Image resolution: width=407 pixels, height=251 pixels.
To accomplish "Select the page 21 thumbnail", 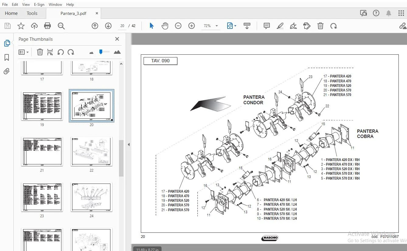I will [x=42, y=151].
